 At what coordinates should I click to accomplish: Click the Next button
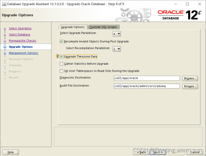(x=158, y=152)
